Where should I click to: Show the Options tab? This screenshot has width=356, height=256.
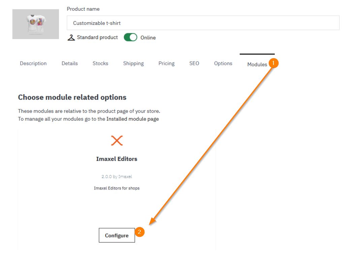(x=223, y=63)
